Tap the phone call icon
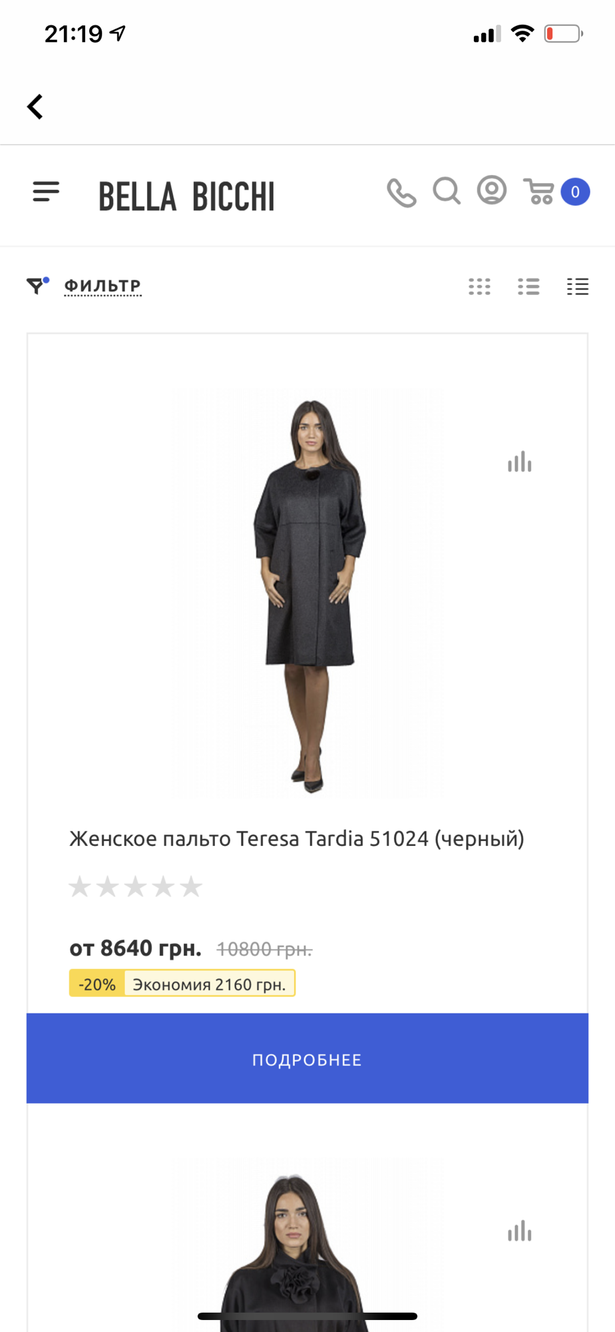Viewport: 615px width, 1332px height. 401,193
